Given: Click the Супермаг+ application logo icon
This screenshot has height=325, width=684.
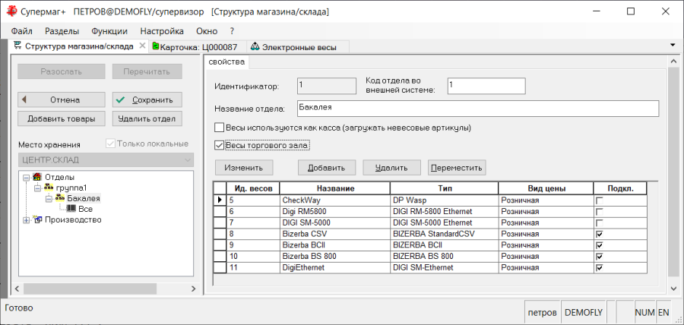Looking at the screenshot, I should point(10,11).
